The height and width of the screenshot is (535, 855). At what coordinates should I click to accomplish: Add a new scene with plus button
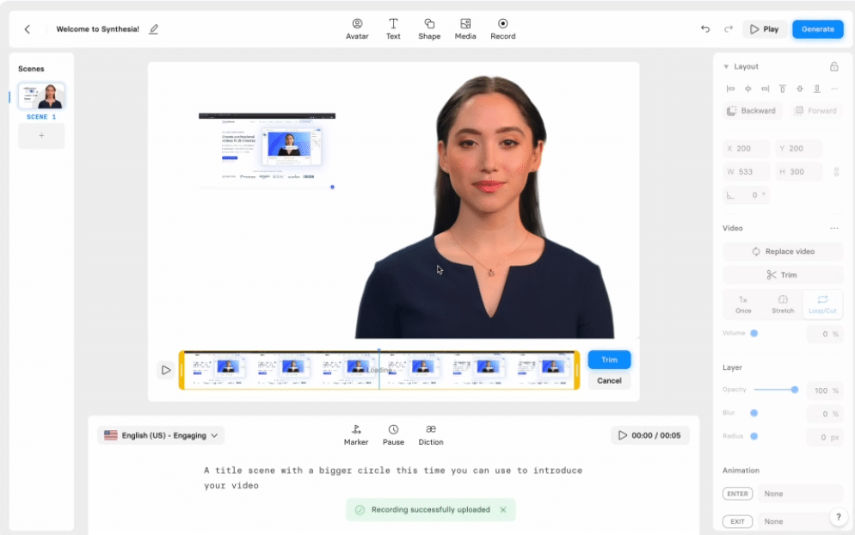pyautogui.click(x=41, y=135)
